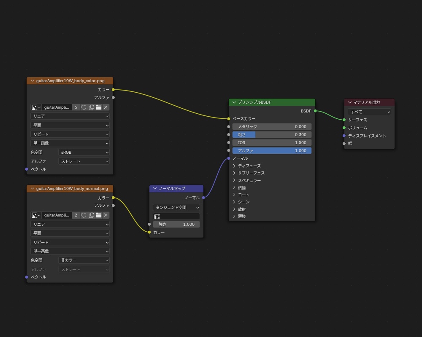
Task: Open 単一画像 dropdown in body_normal node
Action: pyautogui.click(x=70, y=251)
